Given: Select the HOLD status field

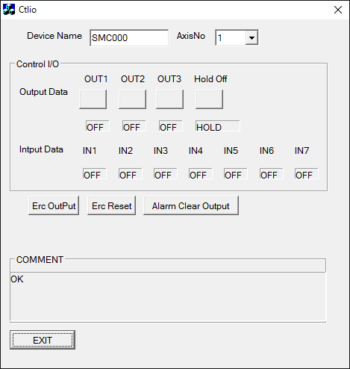Looking at the screenshot, I should (218, 126).
